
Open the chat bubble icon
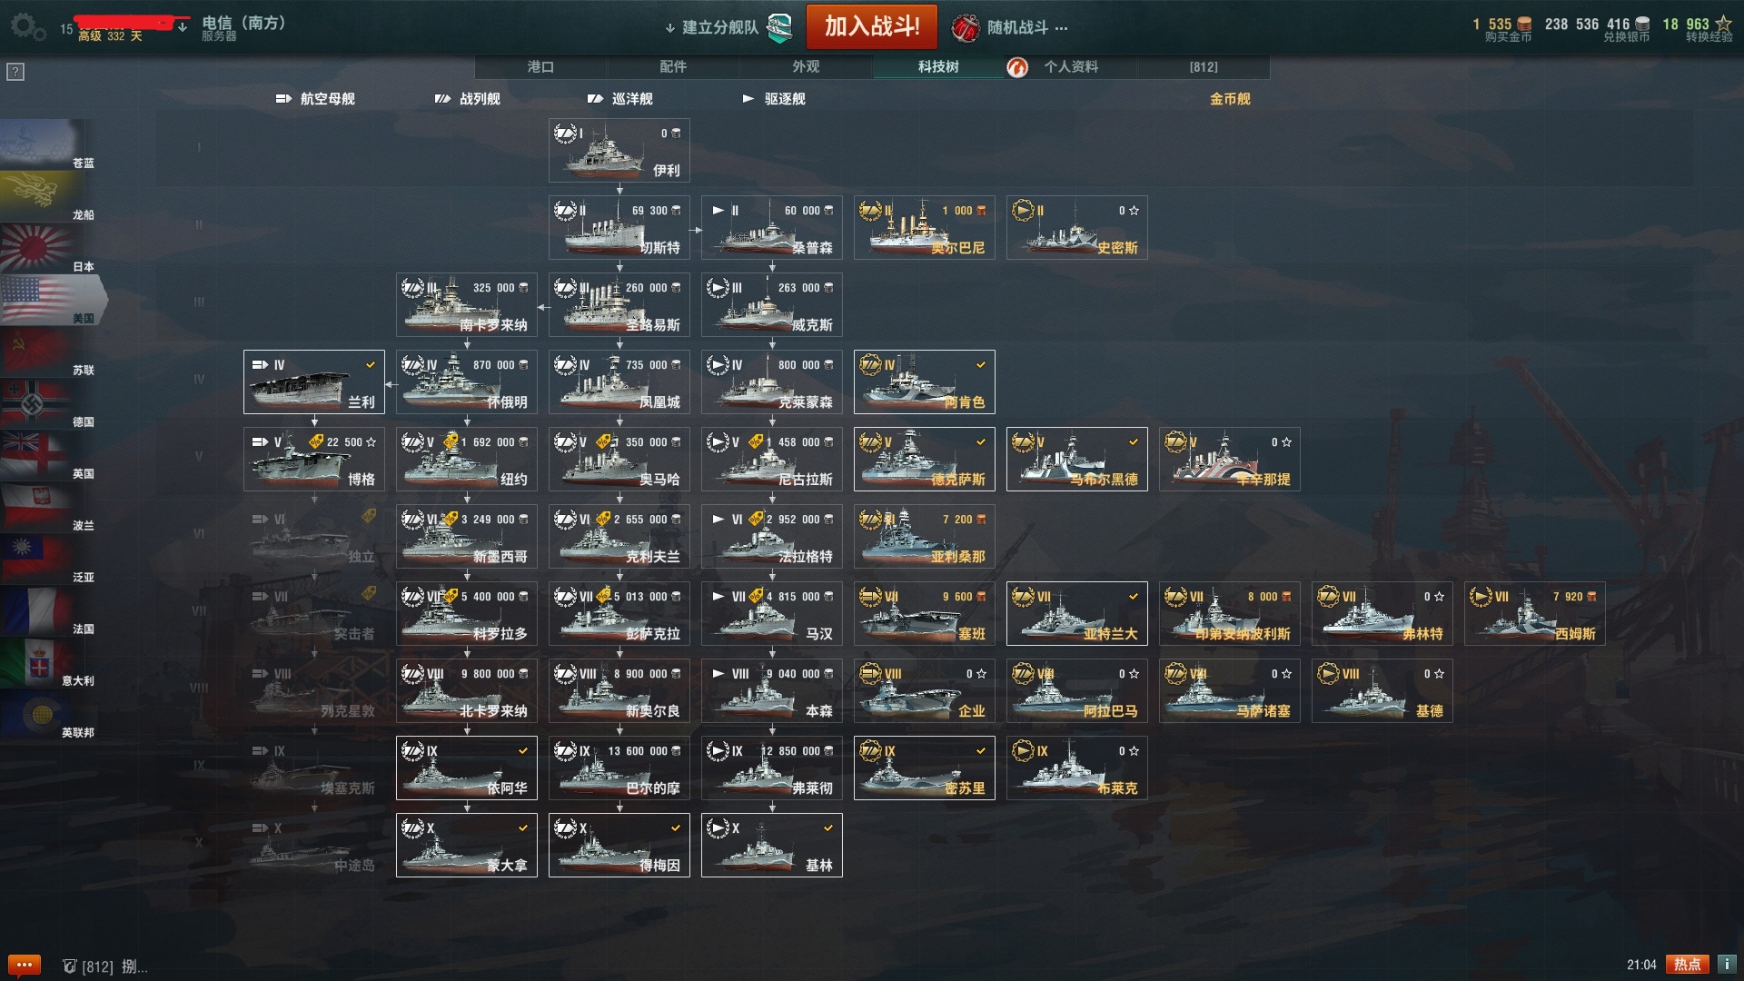[24, 965]
